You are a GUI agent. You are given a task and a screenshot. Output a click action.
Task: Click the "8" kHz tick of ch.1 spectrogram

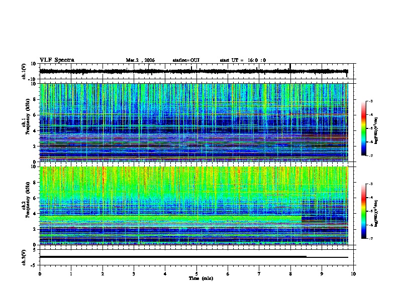coord(35,99)
